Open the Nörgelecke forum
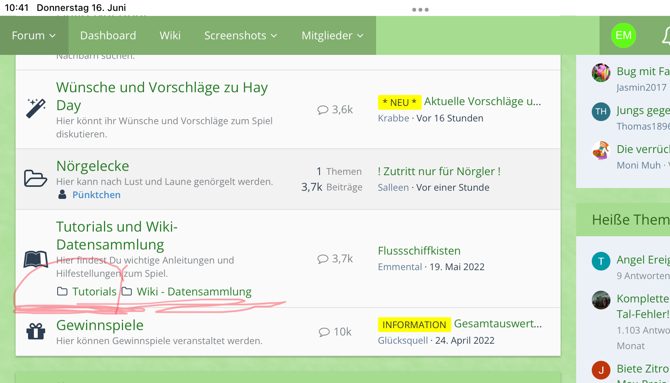670x383 pixels. coord(93,166)
